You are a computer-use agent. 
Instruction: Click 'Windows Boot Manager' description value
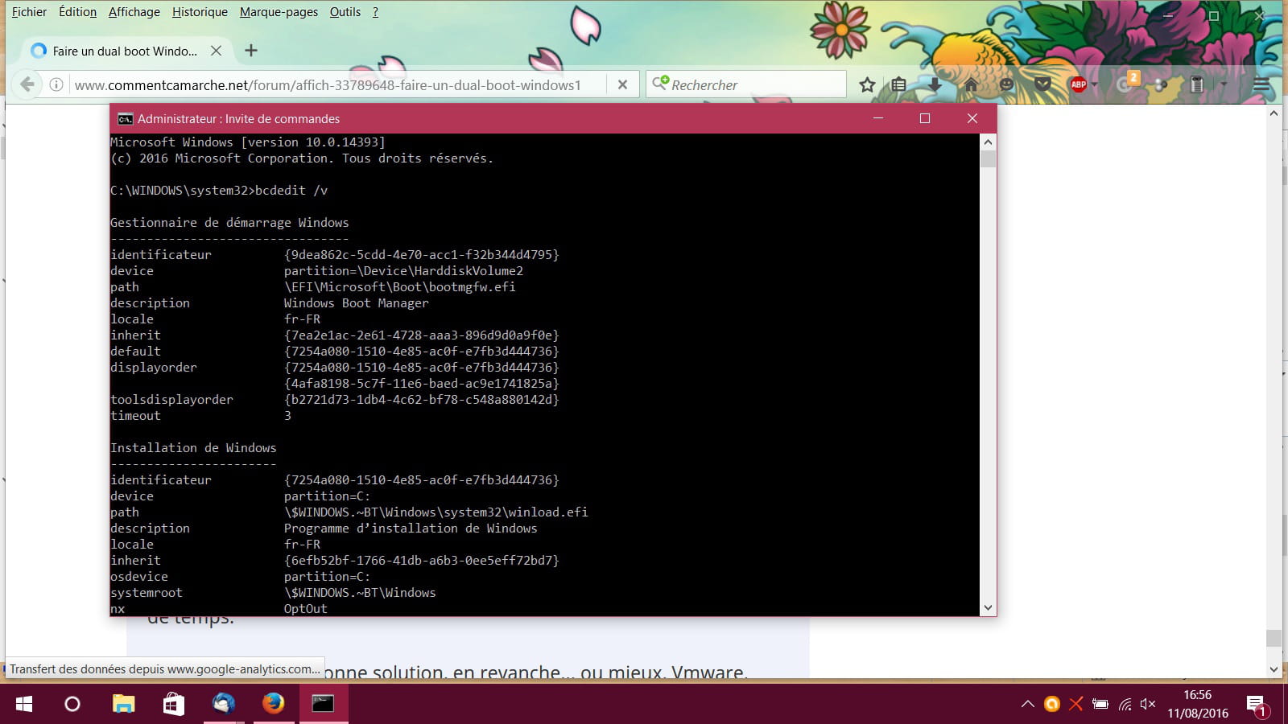pos(356,303)
